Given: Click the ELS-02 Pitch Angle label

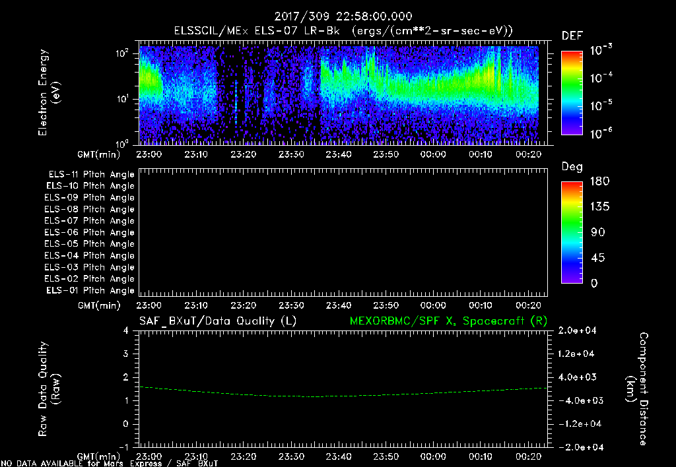Looking at the screenshot, I should (89, 279).
